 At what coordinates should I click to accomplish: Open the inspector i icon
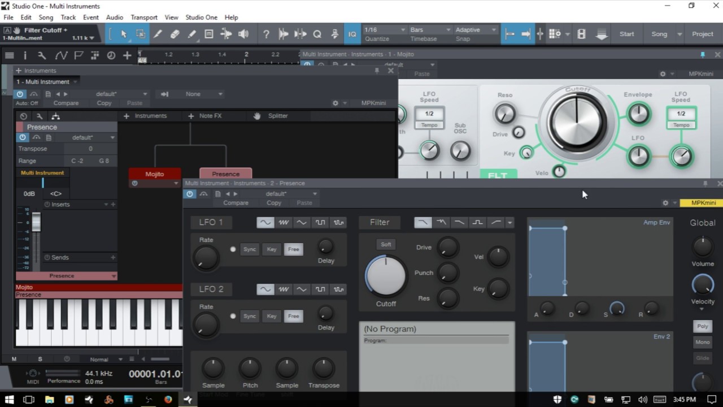point(25,55)
